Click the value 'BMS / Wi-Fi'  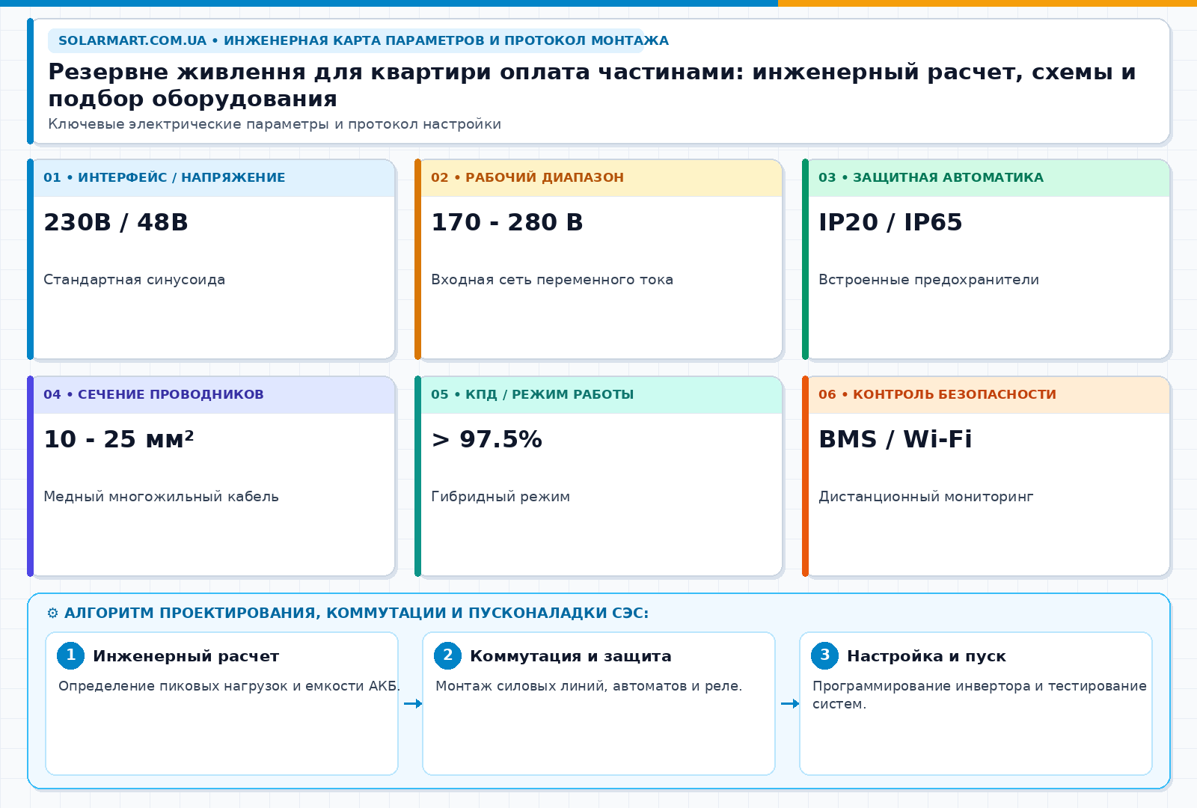896,439
